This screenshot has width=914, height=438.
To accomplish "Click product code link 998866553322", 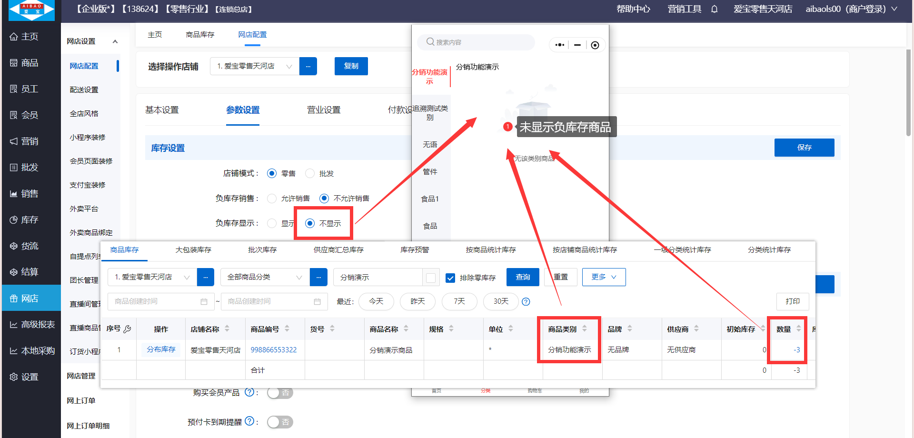I will pyautogui.click(x=274, y=350).
